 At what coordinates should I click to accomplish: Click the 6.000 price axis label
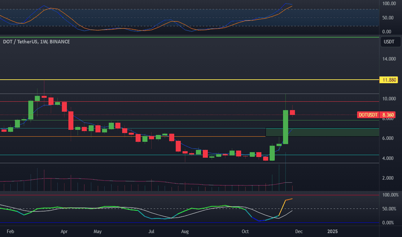(388, 138)
